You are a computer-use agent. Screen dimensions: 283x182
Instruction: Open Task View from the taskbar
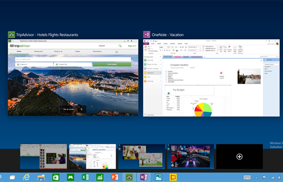tap(12, 177)
